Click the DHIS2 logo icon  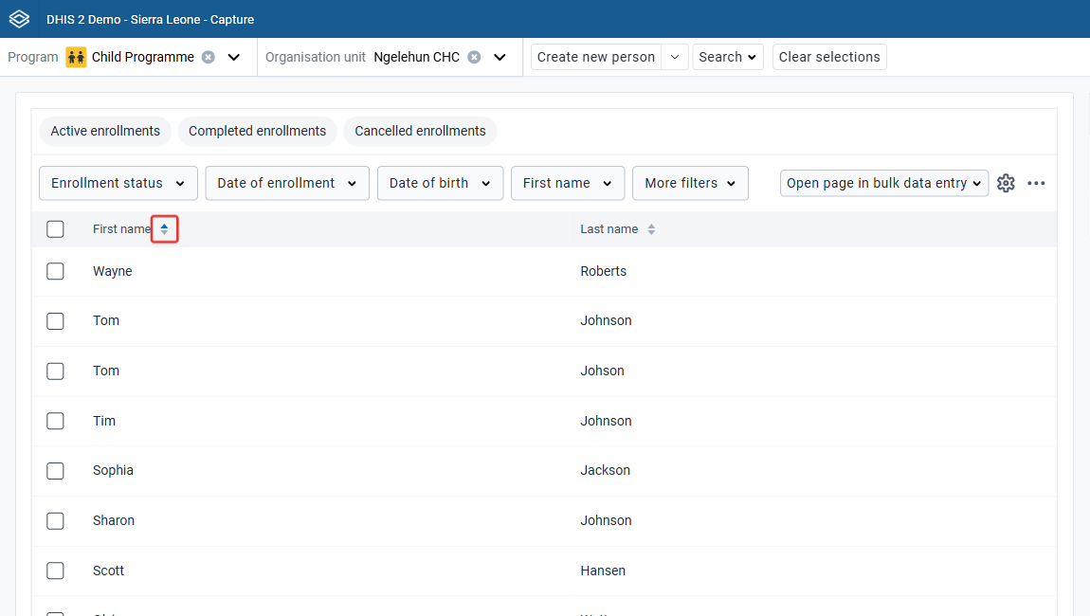click(x=20, y=19)
